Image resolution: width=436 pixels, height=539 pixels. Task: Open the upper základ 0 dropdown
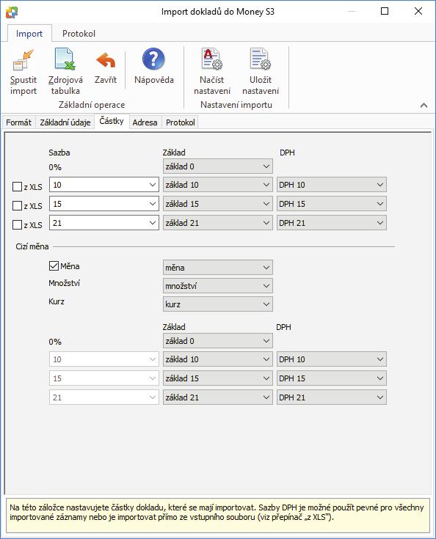coord(218,166)
